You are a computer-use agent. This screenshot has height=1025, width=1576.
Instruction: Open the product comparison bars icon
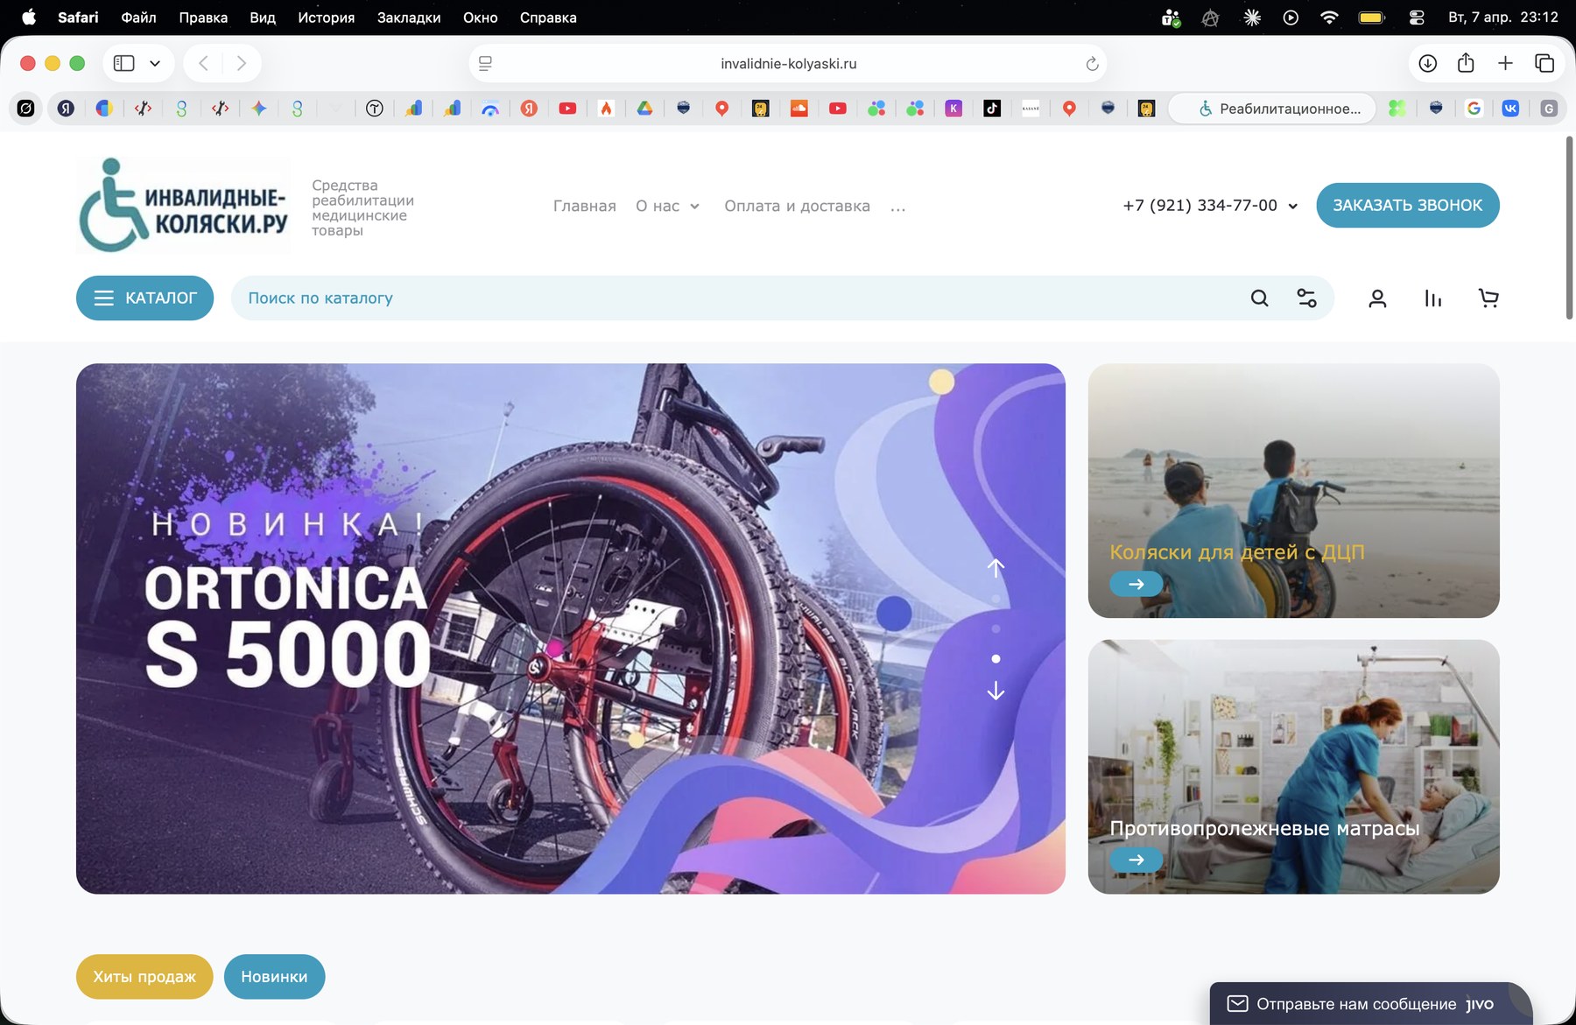click(x=1433, y=298)
